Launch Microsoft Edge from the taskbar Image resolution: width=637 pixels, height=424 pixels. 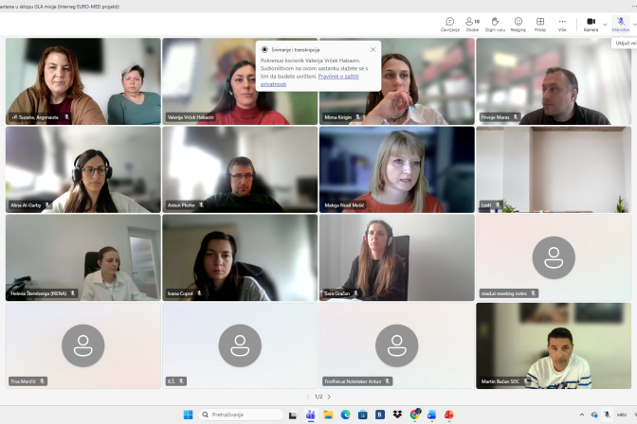click(345, 415)
